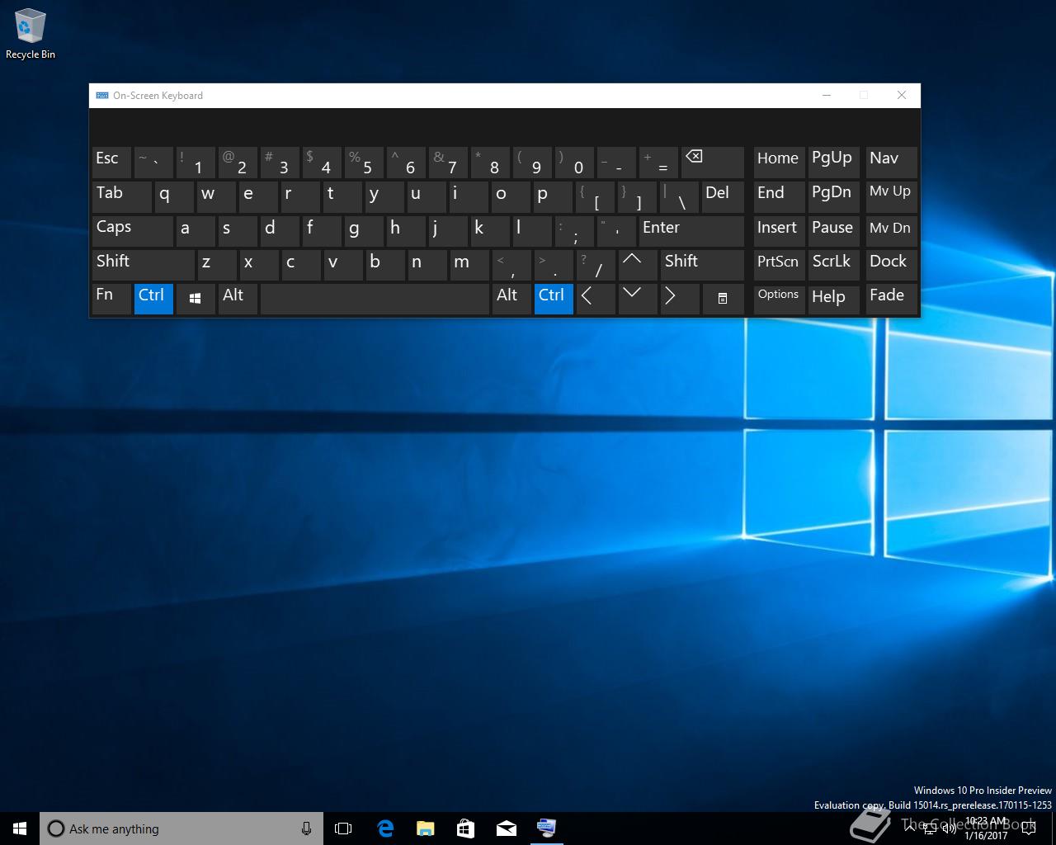Tap the PgUp key
The height and width of the screenshot is (845, 1056).
coord(835,162)
